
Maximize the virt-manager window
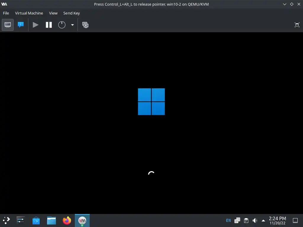(291, 4)
